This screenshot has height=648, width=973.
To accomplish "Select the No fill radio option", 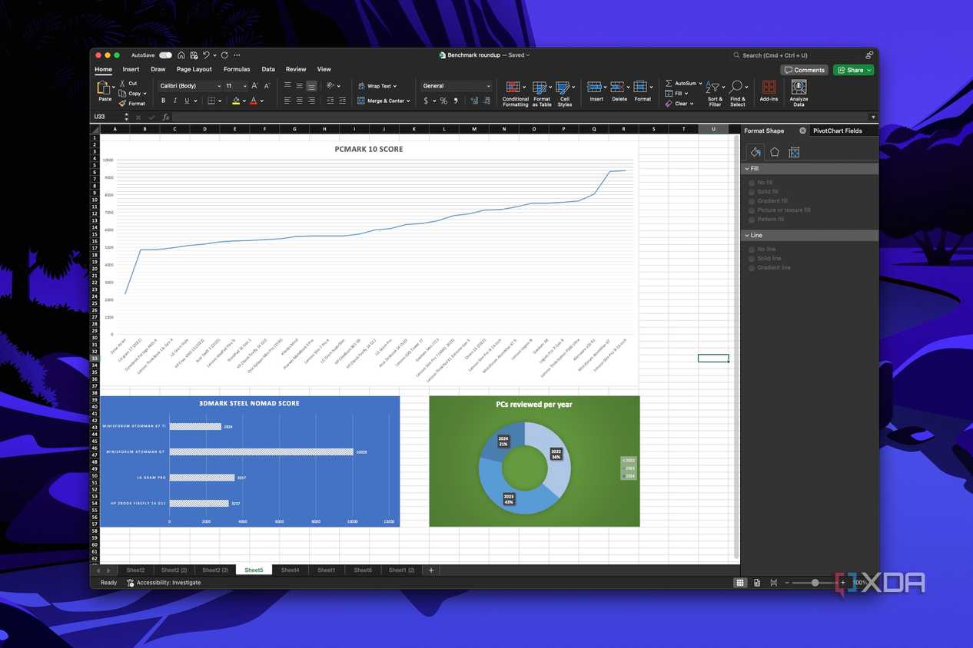I will (x=752, y=183).
